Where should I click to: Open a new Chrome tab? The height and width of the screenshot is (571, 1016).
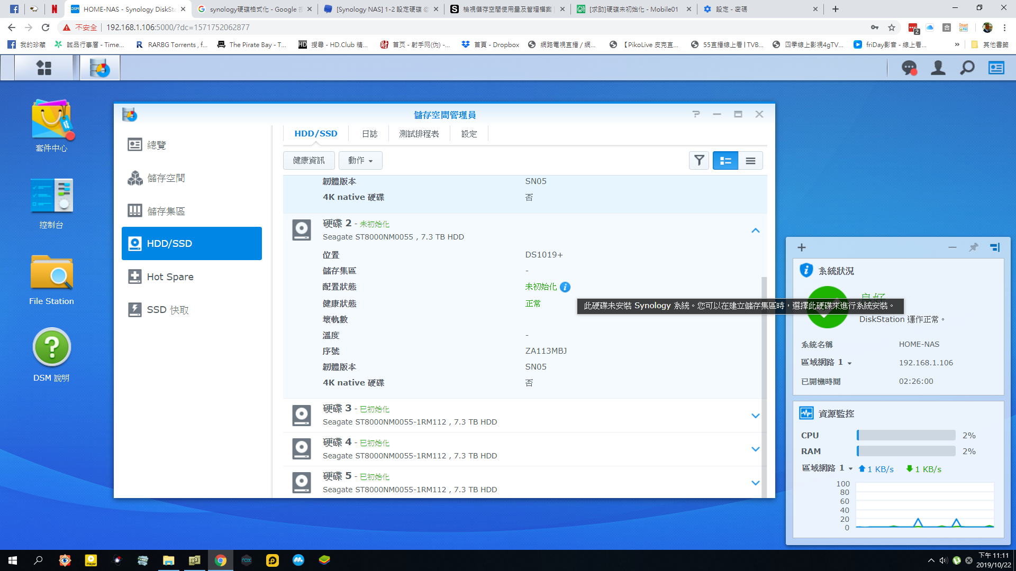click(x=836, y=9)
